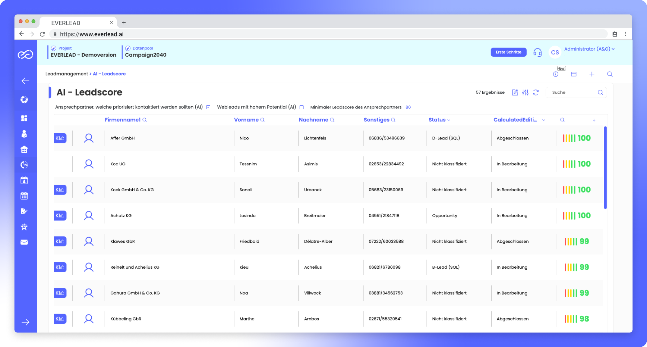Click the plus icon above the table
Viewport: 647px width, 347px height.
pos(592,74)
